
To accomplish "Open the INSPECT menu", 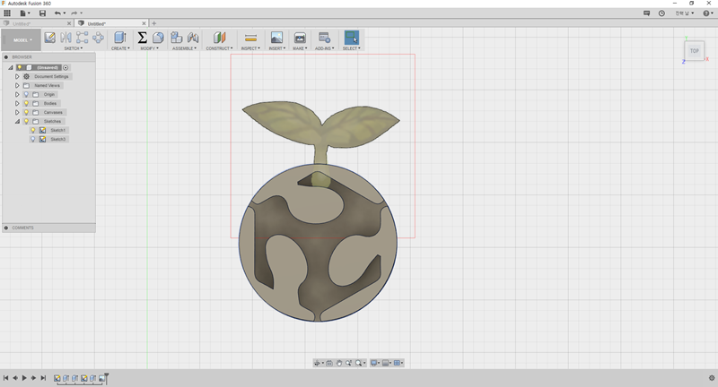I will [250, 48].
